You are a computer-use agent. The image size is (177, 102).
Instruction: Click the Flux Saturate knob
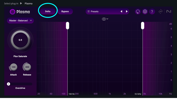[x=20, y=40]
